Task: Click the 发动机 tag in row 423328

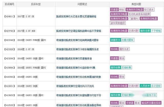Action: click(x=115, y=49)
